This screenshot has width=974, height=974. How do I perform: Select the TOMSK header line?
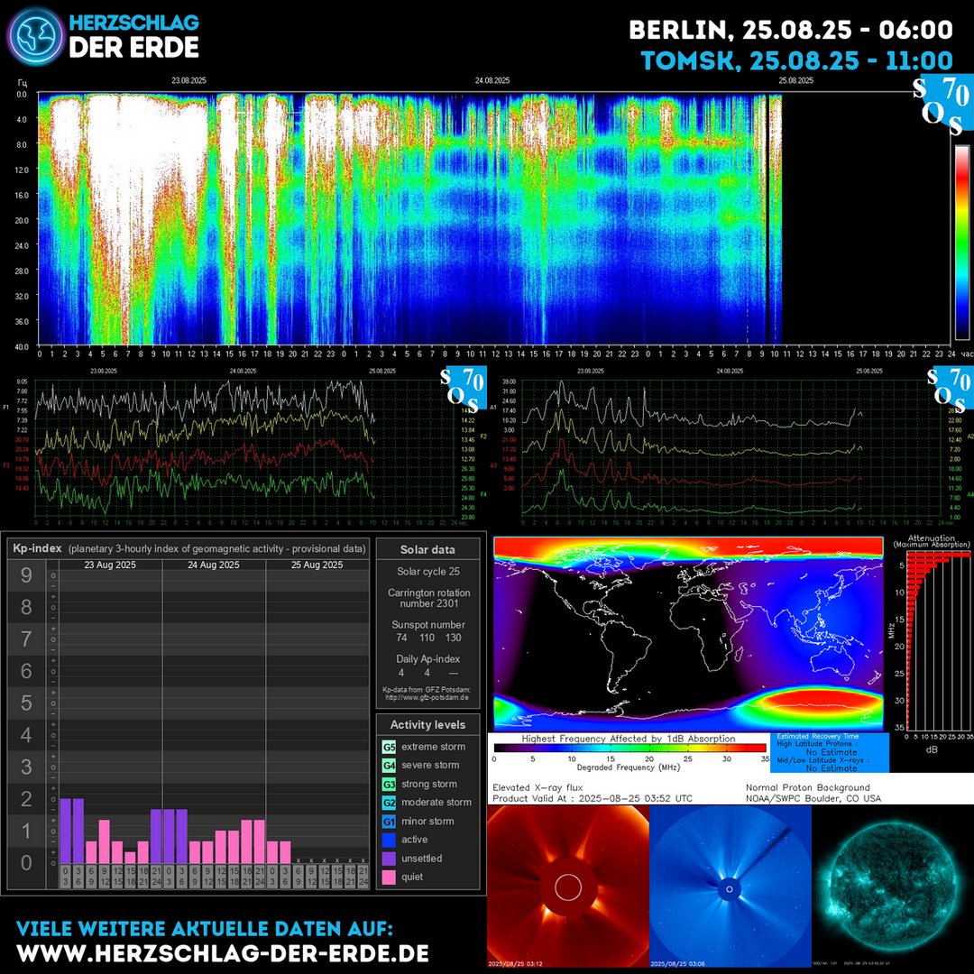tap(797, 61)
